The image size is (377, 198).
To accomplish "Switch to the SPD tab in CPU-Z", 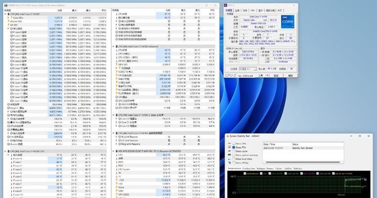I will click(x=253, y=10).
